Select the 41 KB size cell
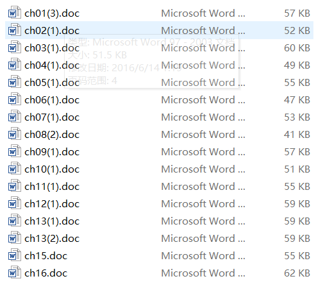316x290 pixels. click(x=297, y=134)
